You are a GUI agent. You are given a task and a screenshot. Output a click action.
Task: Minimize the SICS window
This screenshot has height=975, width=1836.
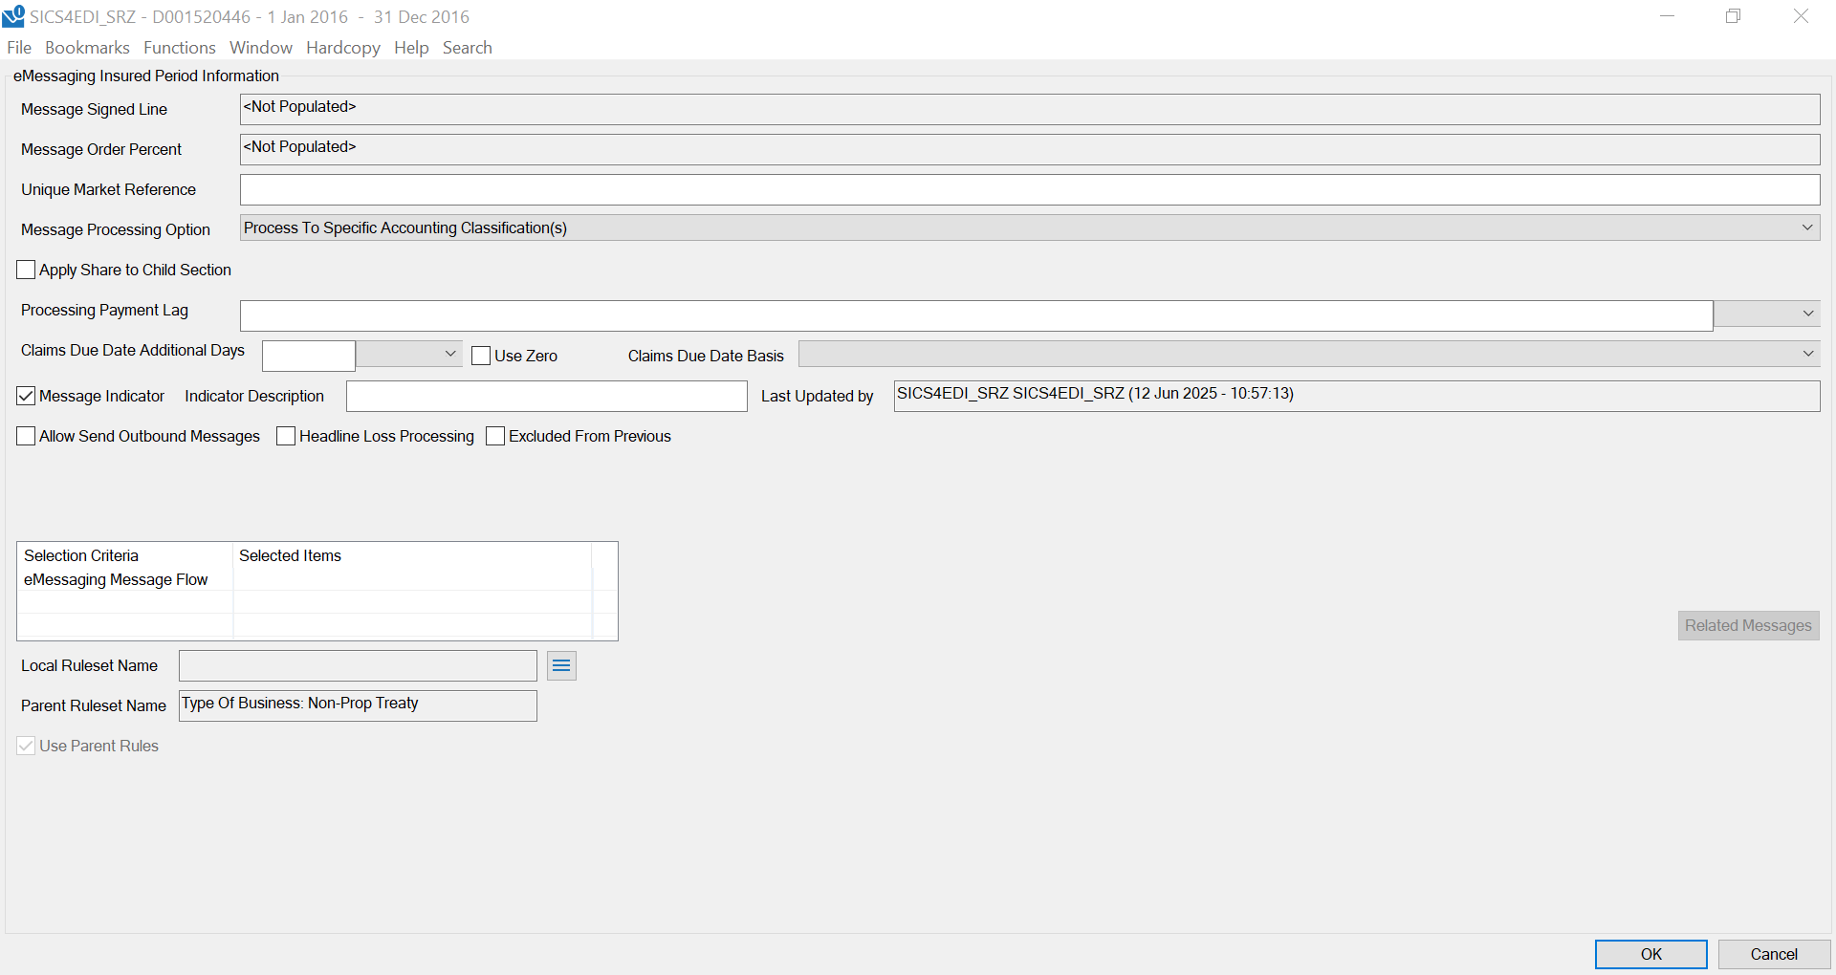(1667, 16)
